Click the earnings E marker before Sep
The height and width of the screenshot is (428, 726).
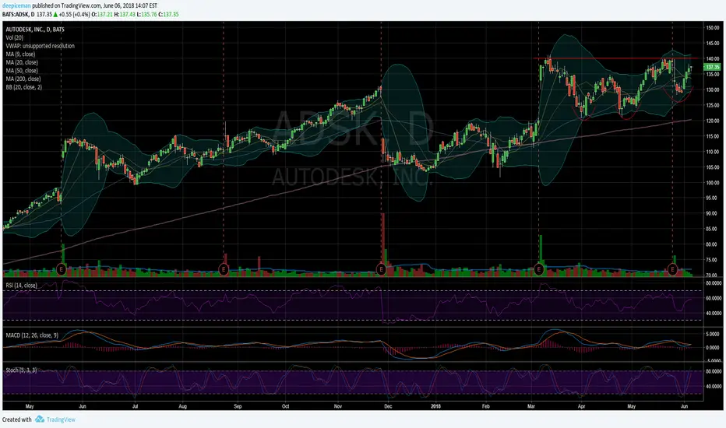pos(224,268)
